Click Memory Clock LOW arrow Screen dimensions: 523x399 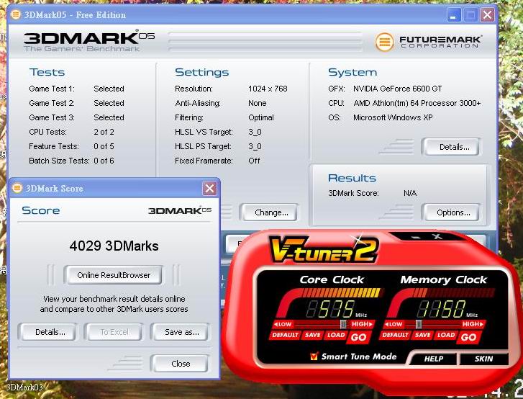point(394,324)
